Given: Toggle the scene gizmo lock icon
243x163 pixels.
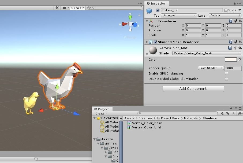Looking at the screenshot, I should click(139, 15).
